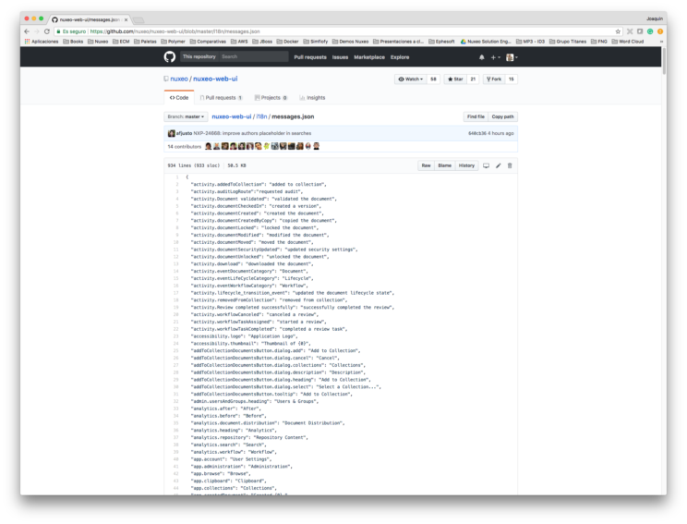687x524 pixels.
Task: Click the repository search field
Action: [253, 56]
